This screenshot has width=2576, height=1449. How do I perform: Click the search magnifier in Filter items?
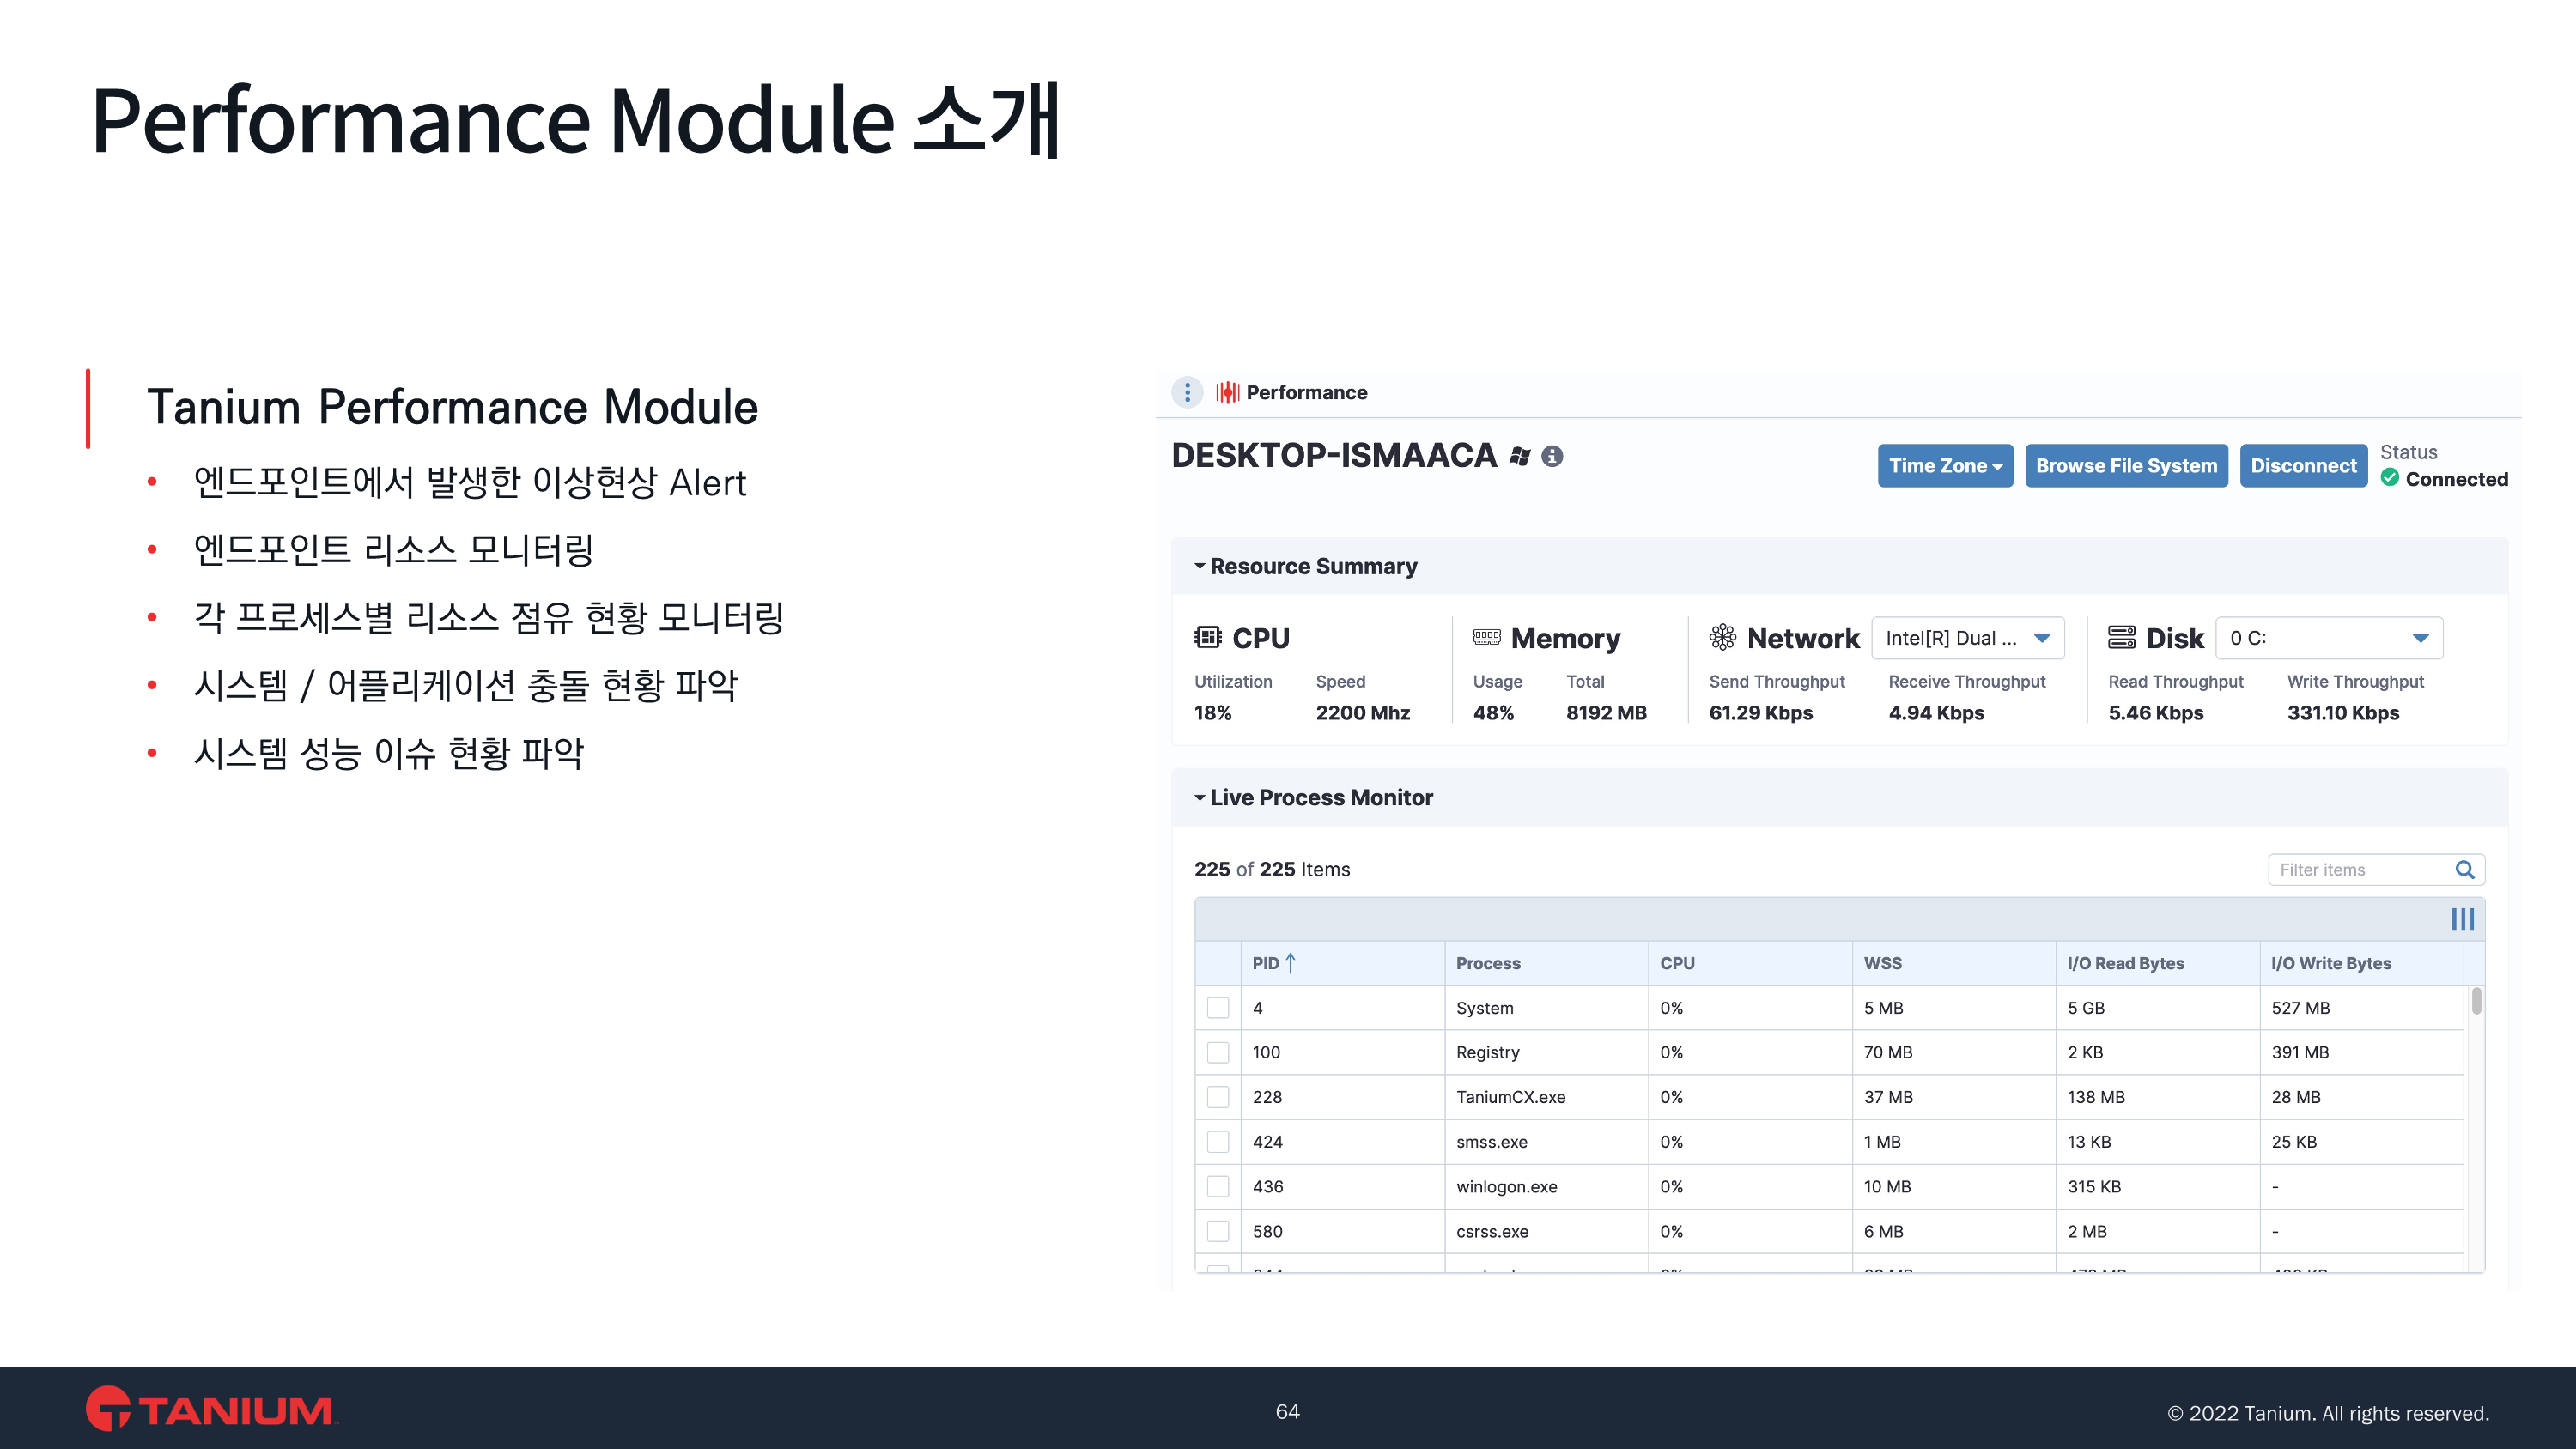[x=2465, y=870]
